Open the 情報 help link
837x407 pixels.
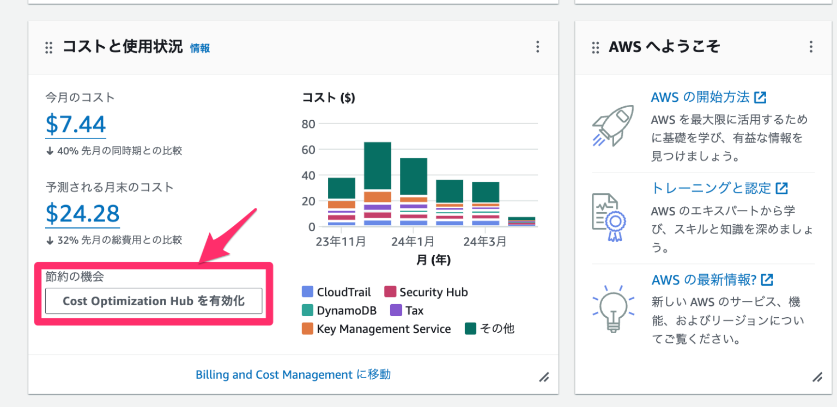(x=199, y=48)
